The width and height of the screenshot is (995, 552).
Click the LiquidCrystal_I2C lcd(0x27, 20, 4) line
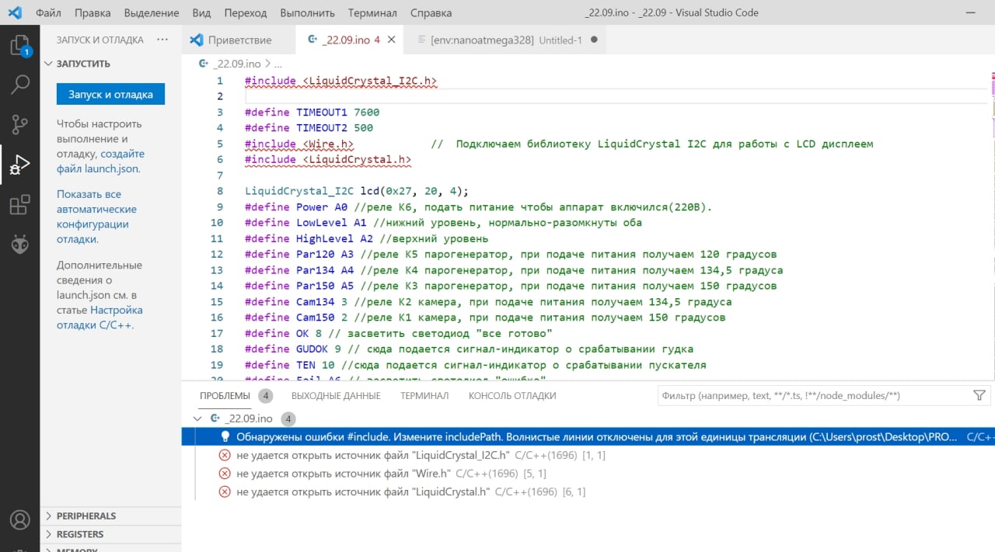point(357,191)
